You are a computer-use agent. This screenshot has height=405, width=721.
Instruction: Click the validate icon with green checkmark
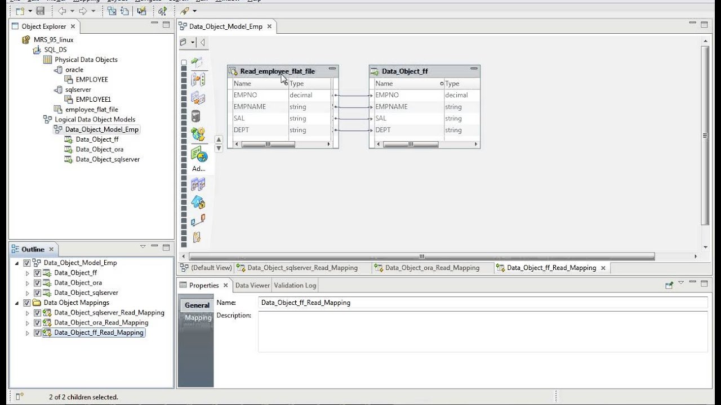(x=162, y=11)
